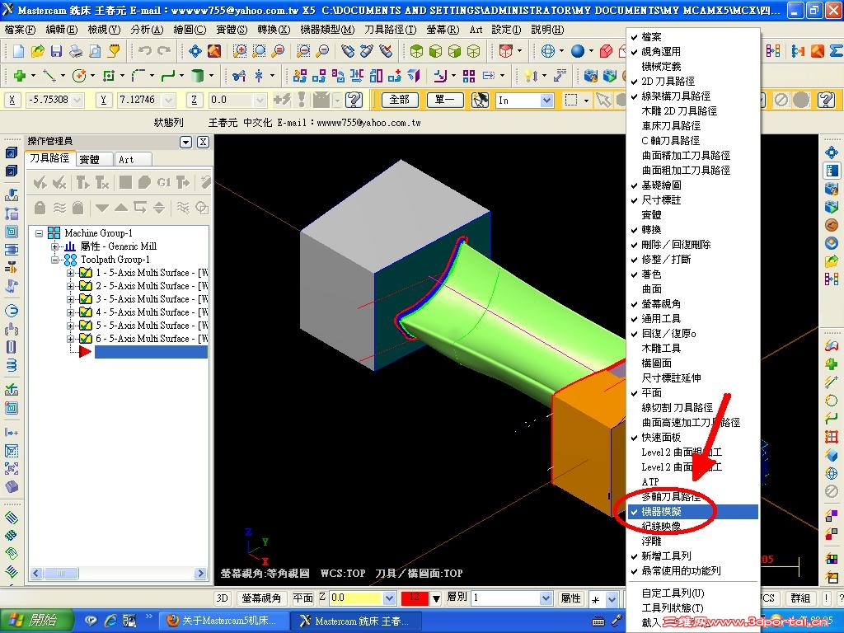Viewport: 844px width, 633px height.
Task: Open the In selection mode dropdown
Action: point(547,100)
